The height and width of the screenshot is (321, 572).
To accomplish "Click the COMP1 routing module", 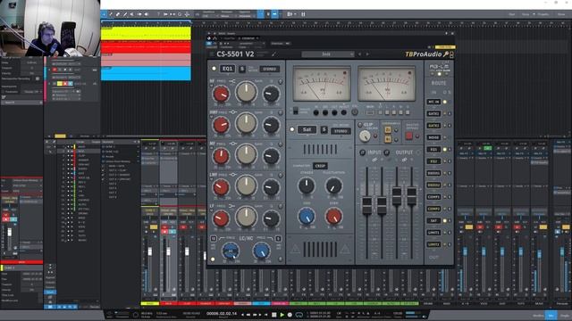I will [x=433, y=197].
